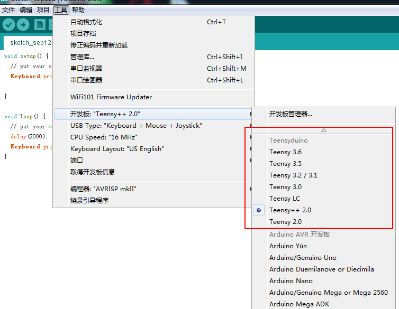Pick Teensy LC from the board list
This screenshot has height=309, width=399.
(284, 199)
